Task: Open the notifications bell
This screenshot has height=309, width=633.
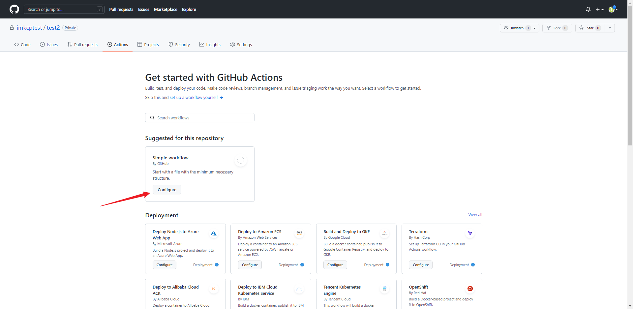Action: point(588,9)
